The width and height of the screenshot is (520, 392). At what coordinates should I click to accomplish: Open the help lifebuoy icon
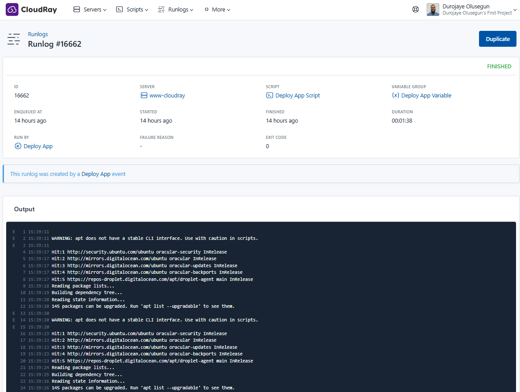415,9
